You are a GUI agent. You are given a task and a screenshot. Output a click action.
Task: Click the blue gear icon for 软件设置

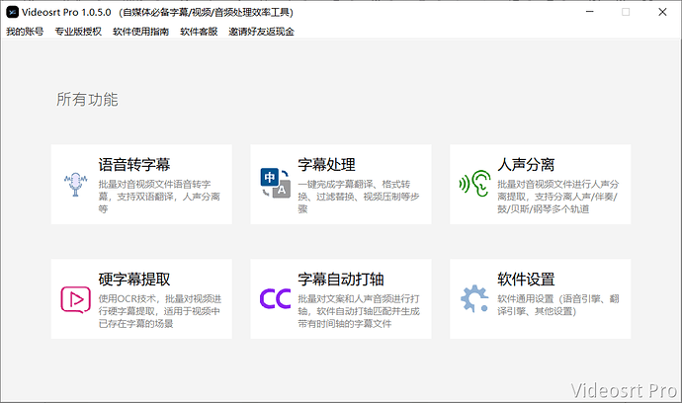point(474,298)
